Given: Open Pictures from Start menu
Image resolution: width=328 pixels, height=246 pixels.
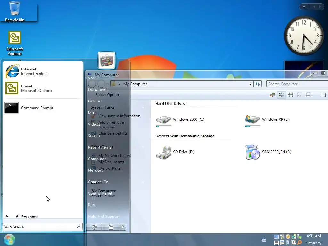Looking at the screenshot, I should [x=95, y=101].
